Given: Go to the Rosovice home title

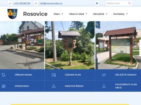Looking at the screenshot, I should point(35,14).
